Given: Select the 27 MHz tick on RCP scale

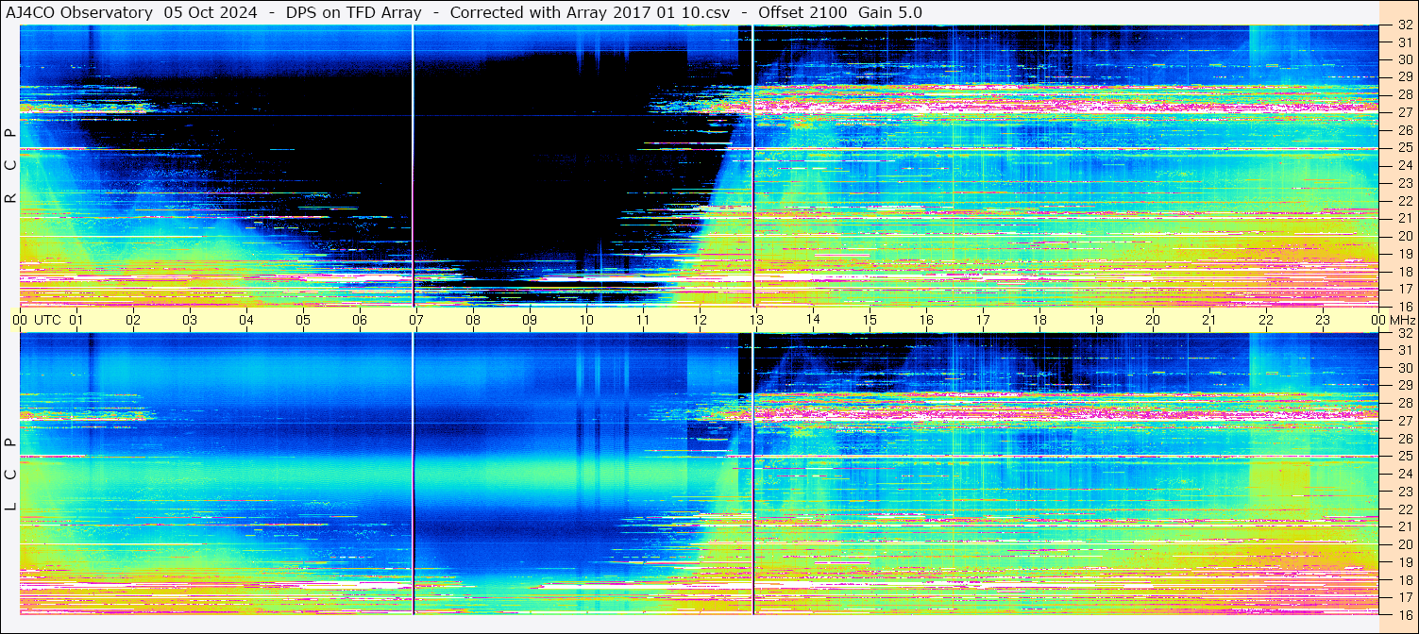Looking at the screenshot, I should [1404, 112].
